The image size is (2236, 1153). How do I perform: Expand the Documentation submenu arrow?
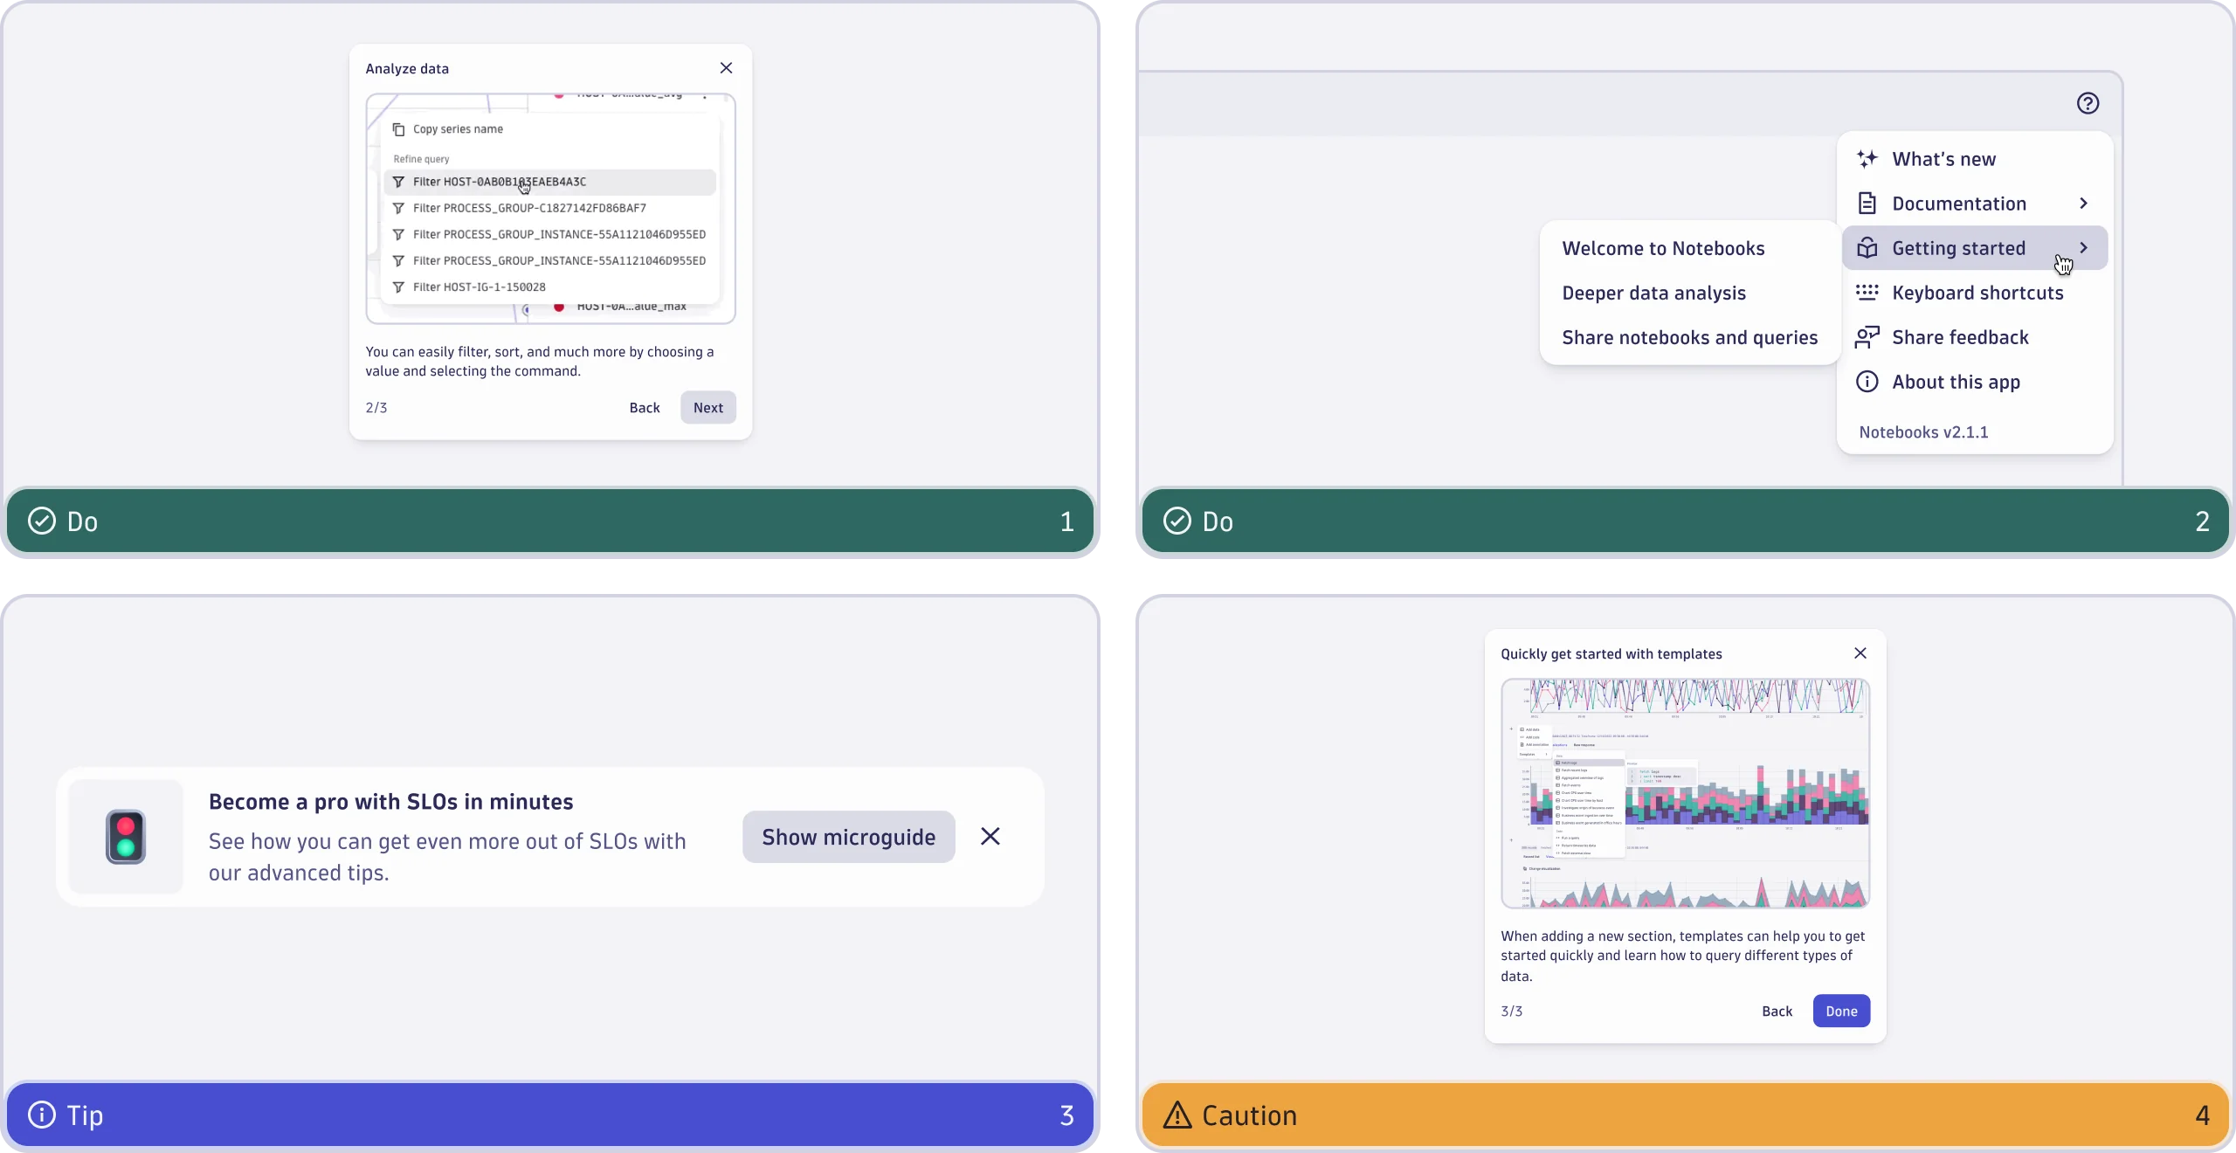tap(2088, 203)
